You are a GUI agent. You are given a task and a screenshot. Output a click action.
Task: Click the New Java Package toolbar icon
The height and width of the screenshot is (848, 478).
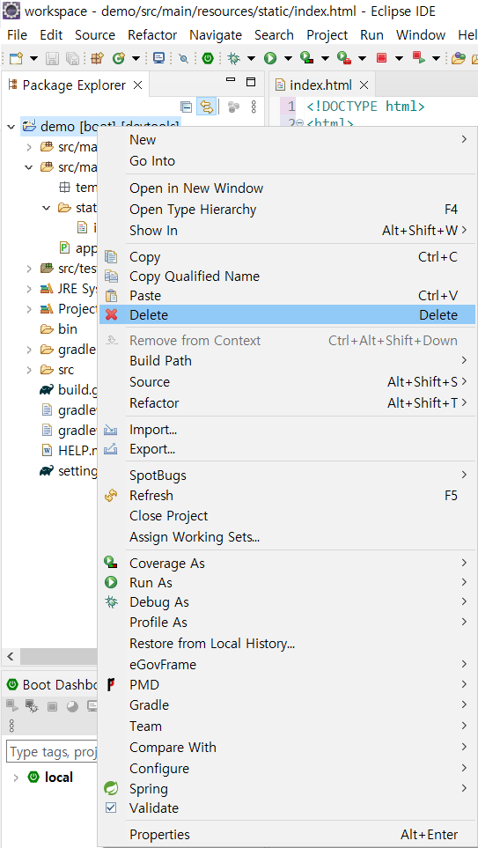pos(98,58)
